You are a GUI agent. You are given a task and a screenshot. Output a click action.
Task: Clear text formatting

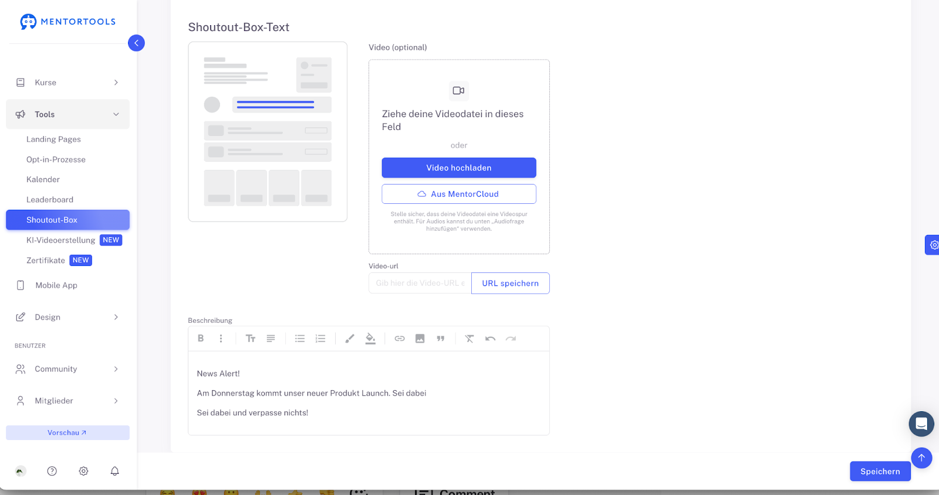pyautogui.click(x=469, y=339)
